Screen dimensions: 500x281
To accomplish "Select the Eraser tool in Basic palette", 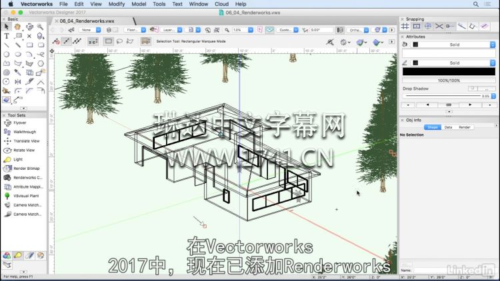I will click(7, 100).
